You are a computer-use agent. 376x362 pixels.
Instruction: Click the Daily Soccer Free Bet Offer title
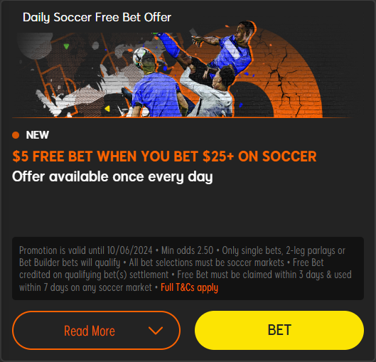97,17
